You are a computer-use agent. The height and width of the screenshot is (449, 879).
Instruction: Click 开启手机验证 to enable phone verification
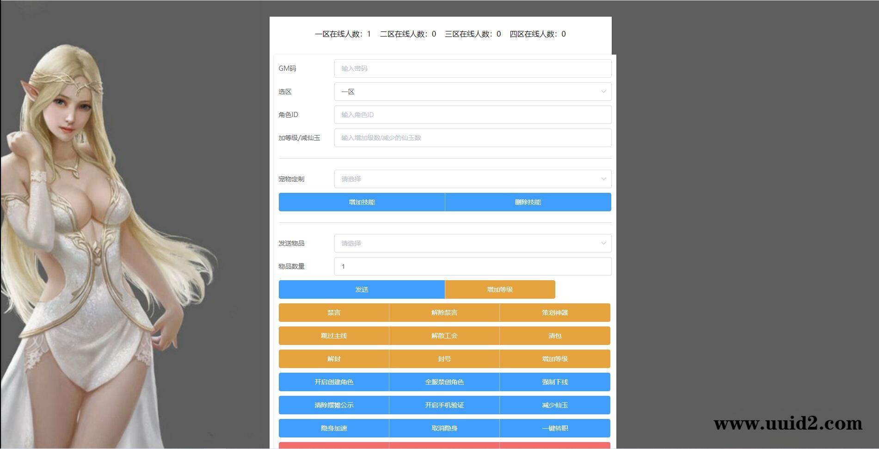444,405
